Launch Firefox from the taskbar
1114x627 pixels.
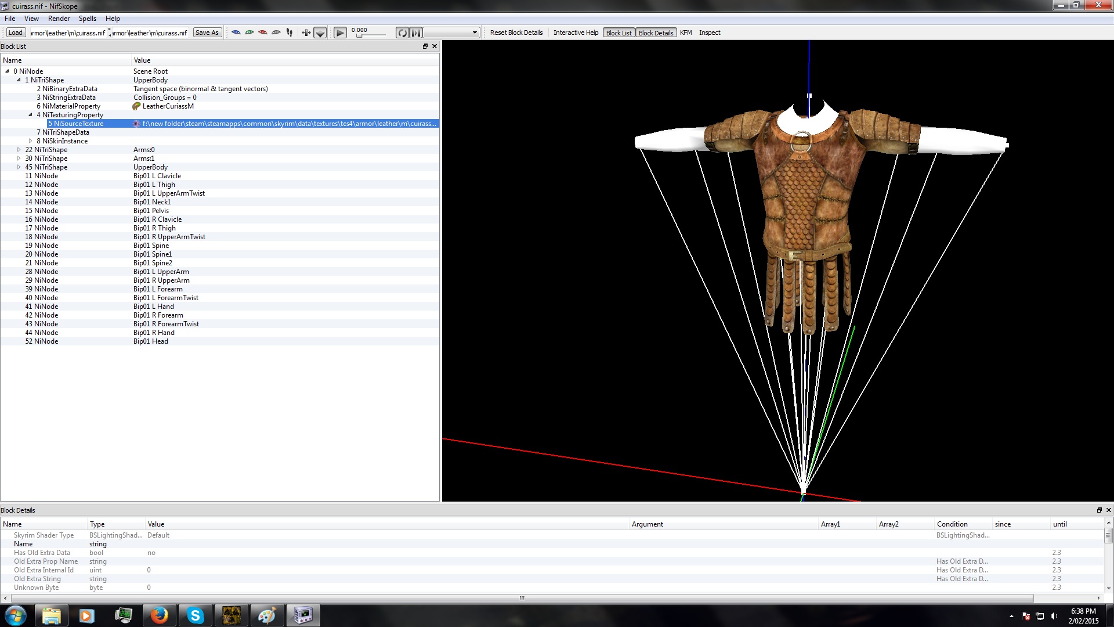(x=160, y=615)
